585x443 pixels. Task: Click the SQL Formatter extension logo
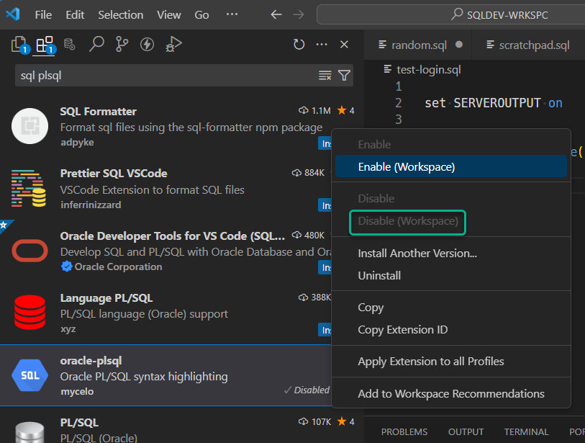30,126
